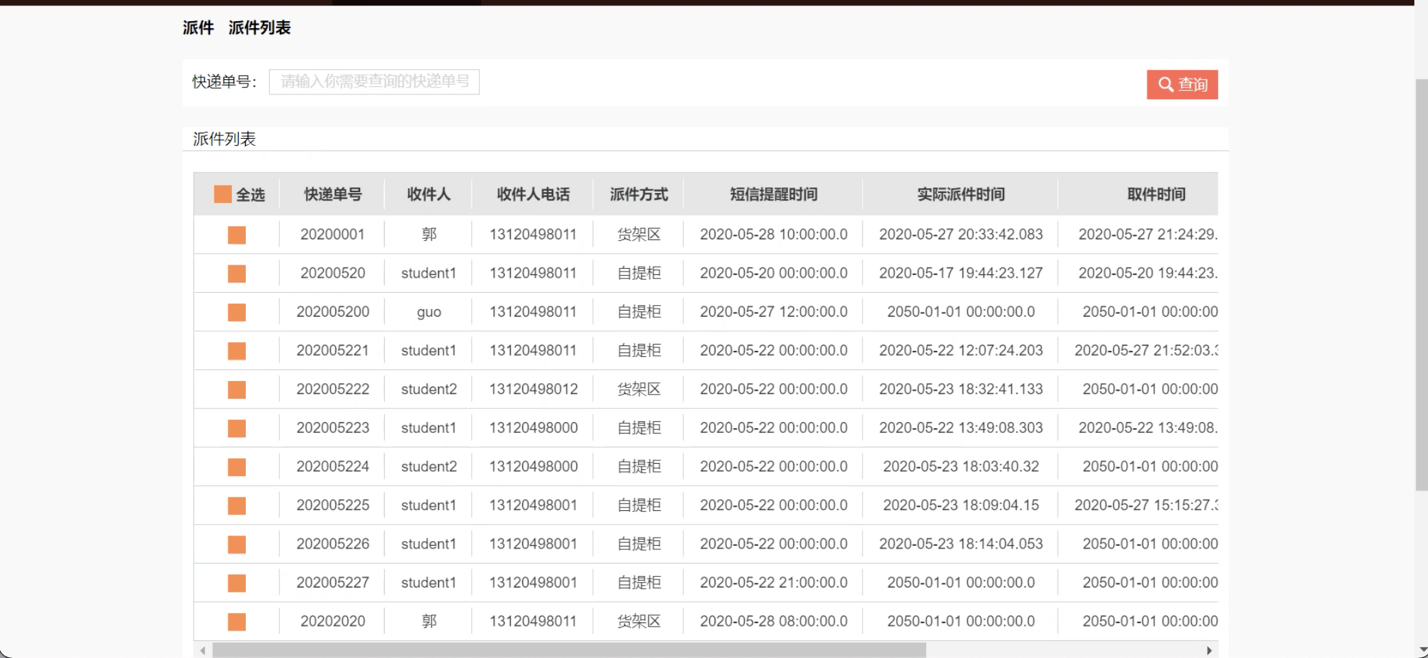Tick the checkbox for order 202005225
Viewport: 1428px width, 658px height.
(237, 505)
